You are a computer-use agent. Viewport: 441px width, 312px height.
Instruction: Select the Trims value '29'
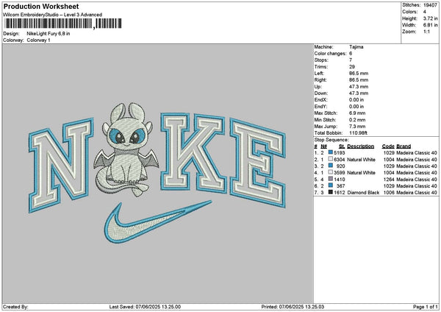tap(352, 67)
